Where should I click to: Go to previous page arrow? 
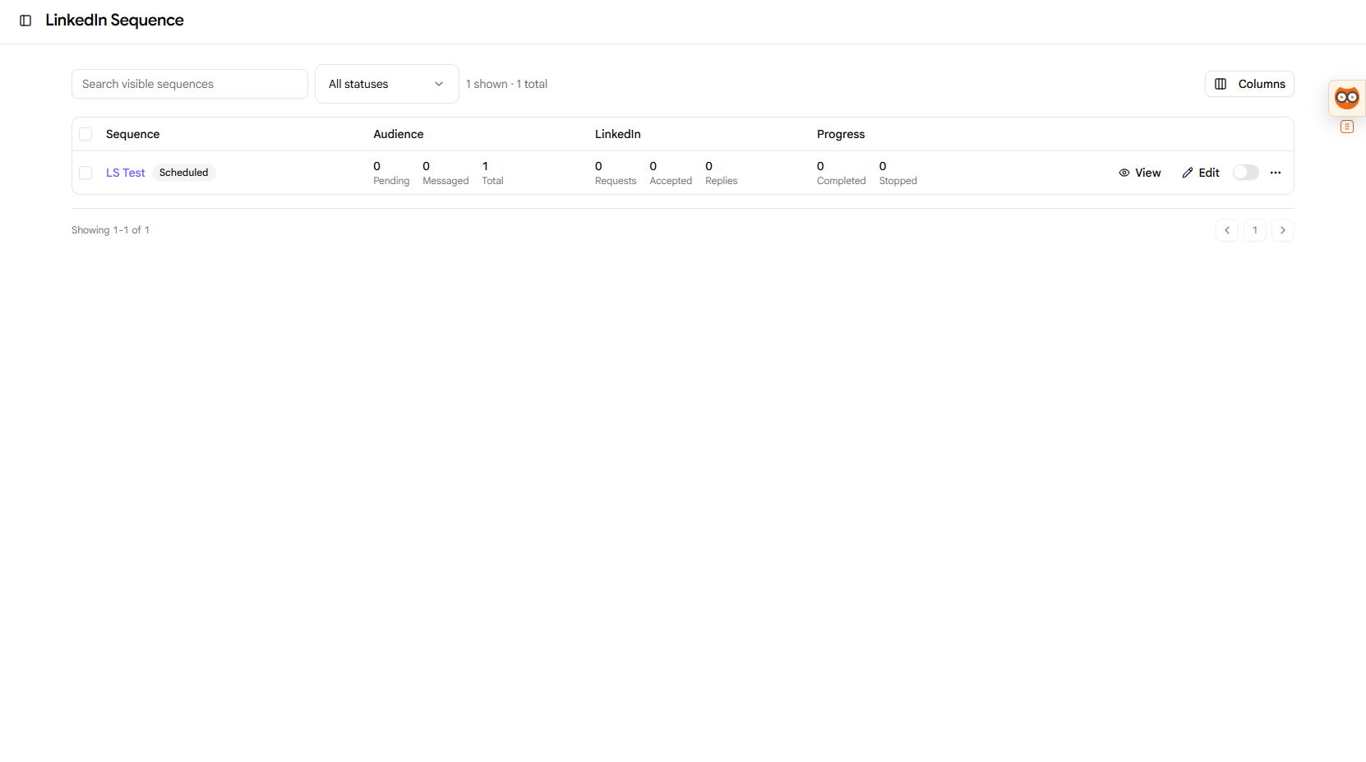click(x=1226, y=230)
